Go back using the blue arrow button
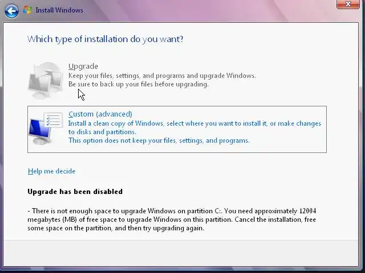The width and height of the screenshot is (365, 273). tap(11, 11)
